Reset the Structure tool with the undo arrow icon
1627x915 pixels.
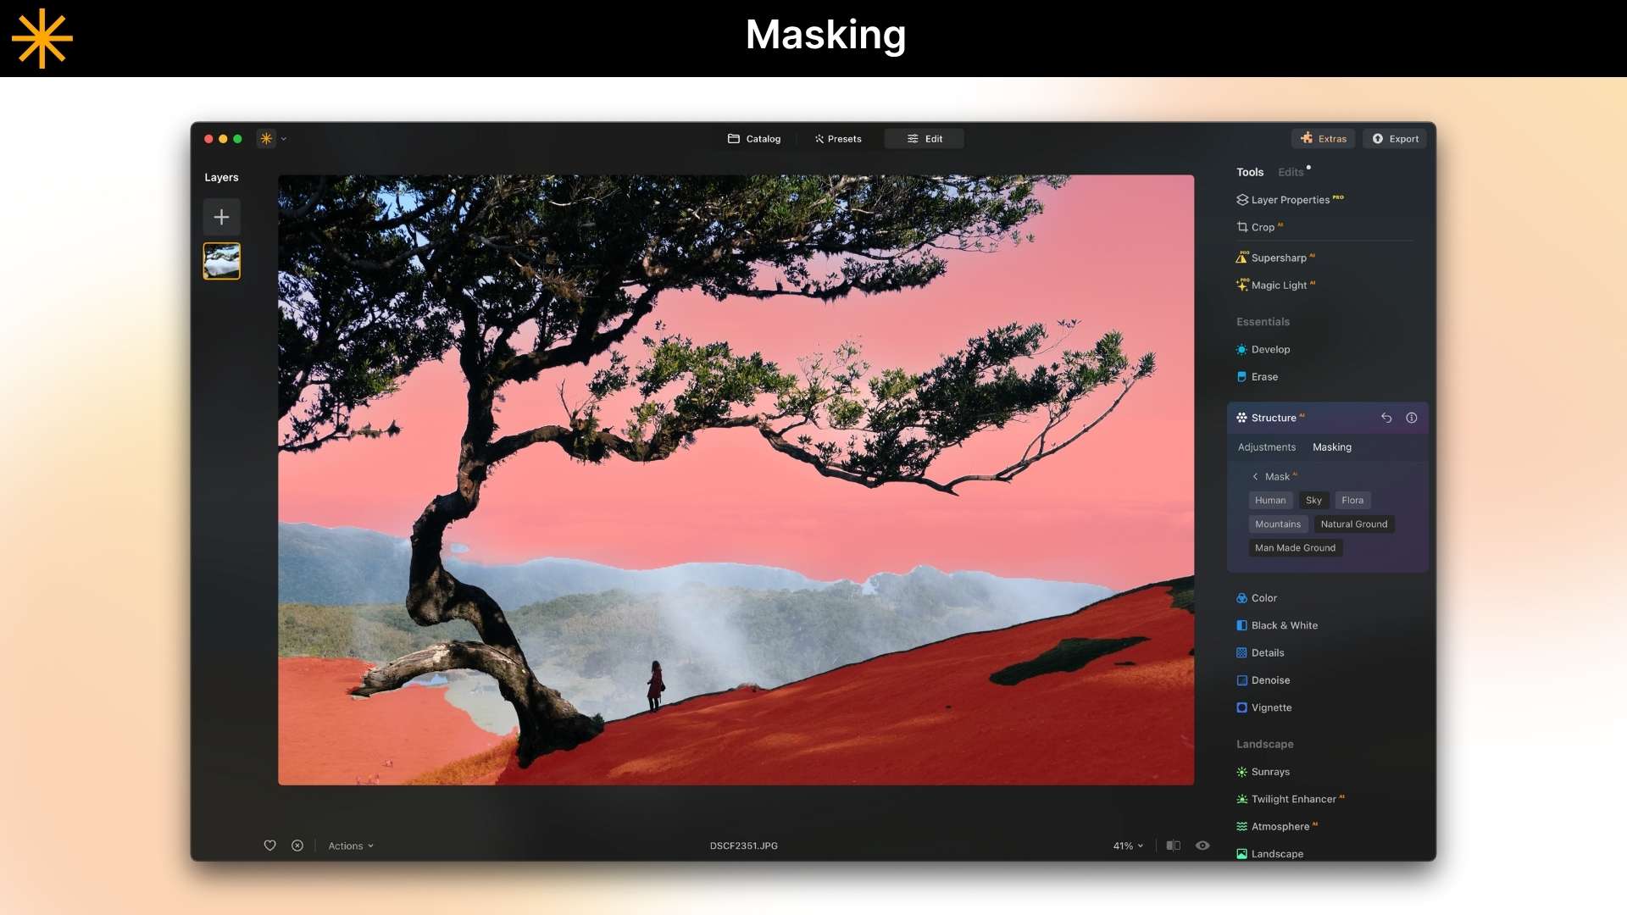[1386, 418]
